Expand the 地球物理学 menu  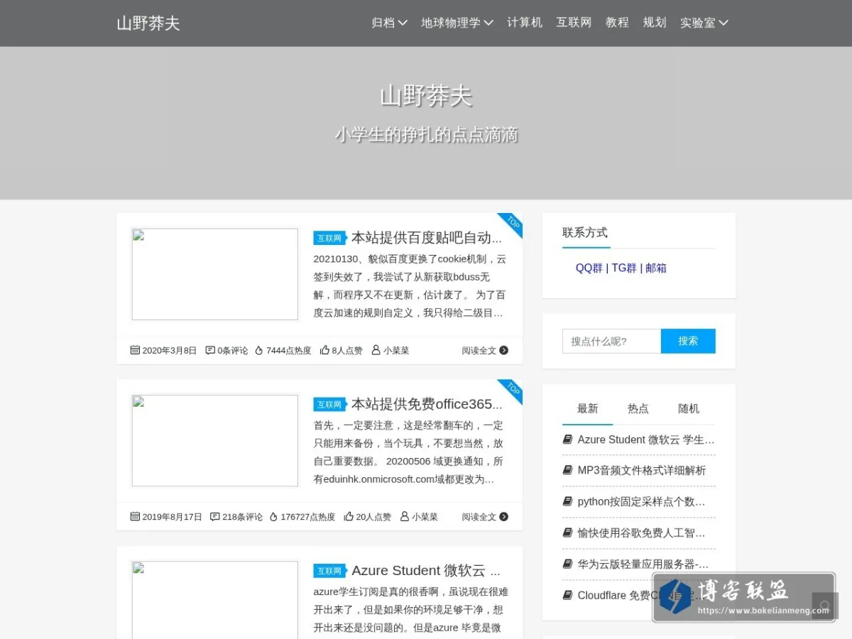(x=457, y=23)
